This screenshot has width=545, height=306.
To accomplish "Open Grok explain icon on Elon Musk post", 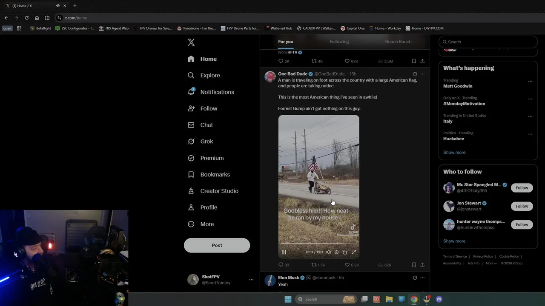I will tap(415, 278).
